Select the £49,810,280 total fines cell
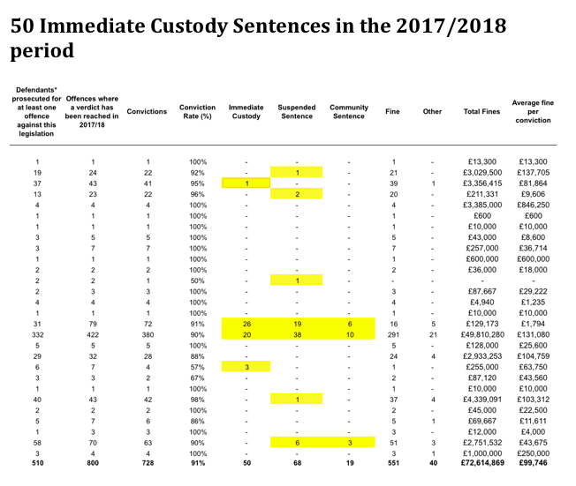Screen dimensions: 576x486 pyautogui.click(x=482, y=334)
